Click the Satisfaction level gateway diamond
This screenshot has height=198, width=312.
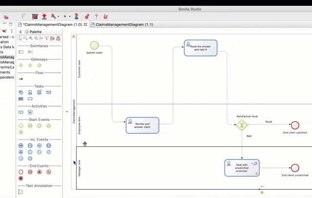[x=242, y=125]
